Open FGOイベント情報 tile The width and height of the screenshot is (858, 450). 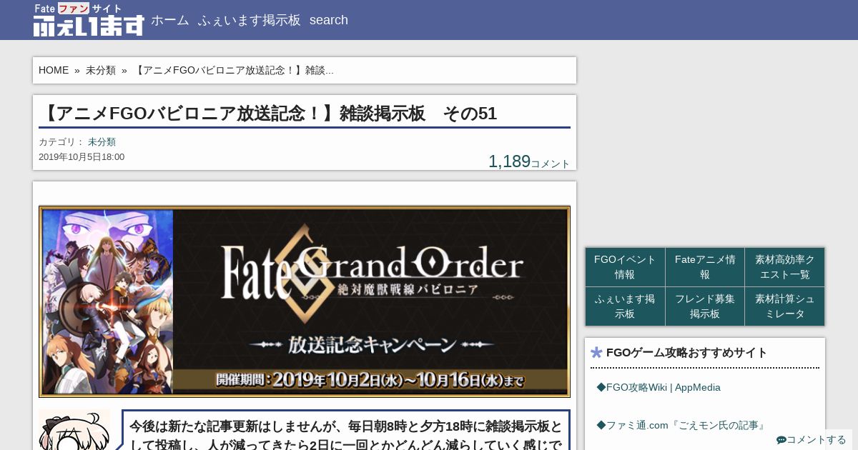625,267
